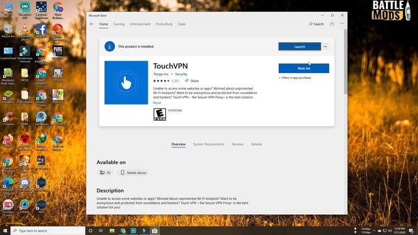Select the Opera browser desktop icon
The height and width of the screenshot is (235, 418).
coord(57,31)
